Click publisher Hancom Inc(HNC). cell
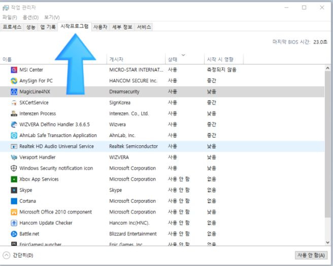This screenshot has height=266, width=333. pyautogui.click(x=129, y=223)
